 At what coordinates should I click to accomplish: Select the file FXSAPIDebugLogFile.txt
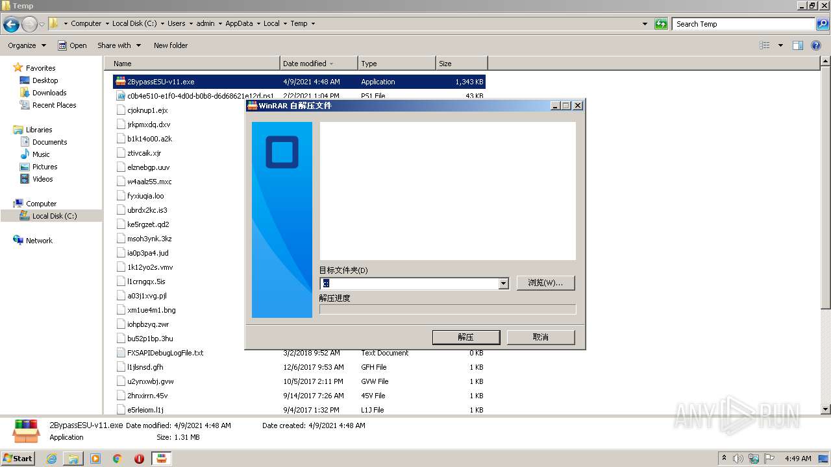click(165, 353)
